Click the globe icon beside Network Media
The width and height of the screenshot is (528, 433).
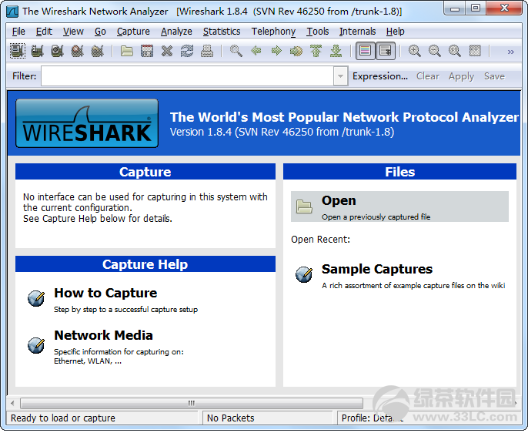pos(36,345)
